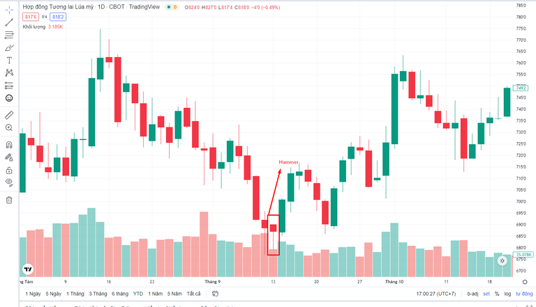Select the YTD time range

[138, 294]
